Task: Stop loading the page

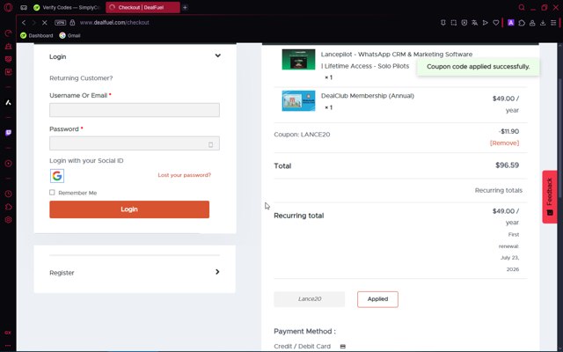Action: [x=45, y=23]
